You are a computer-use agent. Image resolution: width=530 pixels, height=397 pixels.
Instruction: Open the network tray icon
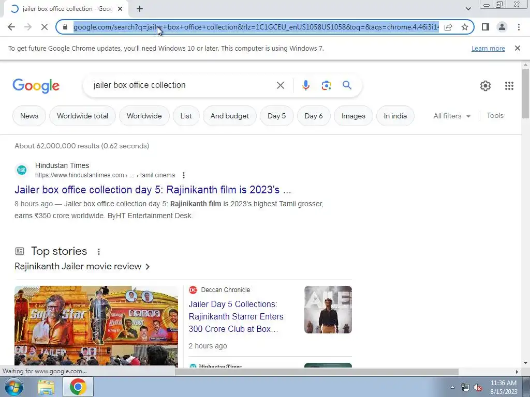pos(465,387)
